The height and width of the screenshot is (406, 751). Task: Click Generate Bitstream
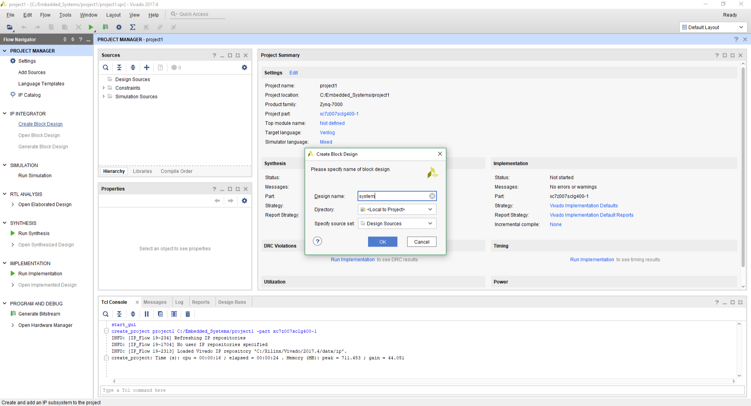(x=39, y=314)
